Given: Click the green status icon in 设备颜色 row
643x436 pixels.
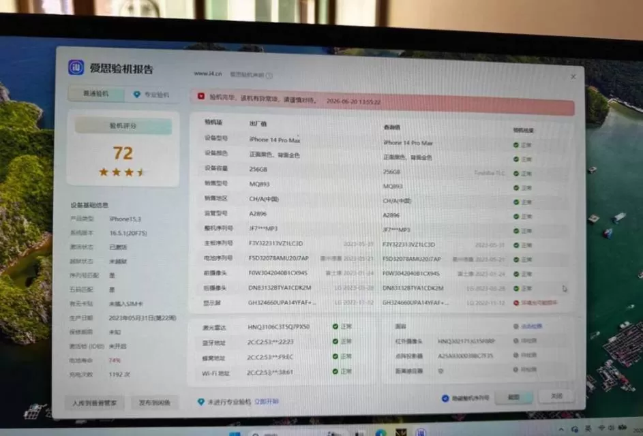Looking at the screenshot, I should (516, 159).
